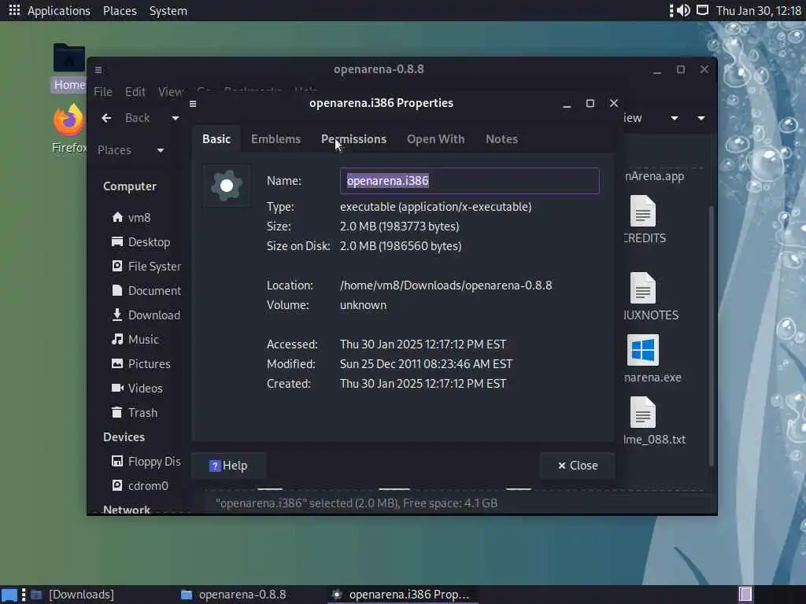The height and width of the screenshot is (604, 806).
Task: Click the volume speaker tray icon
Action: tap(683, 10)
